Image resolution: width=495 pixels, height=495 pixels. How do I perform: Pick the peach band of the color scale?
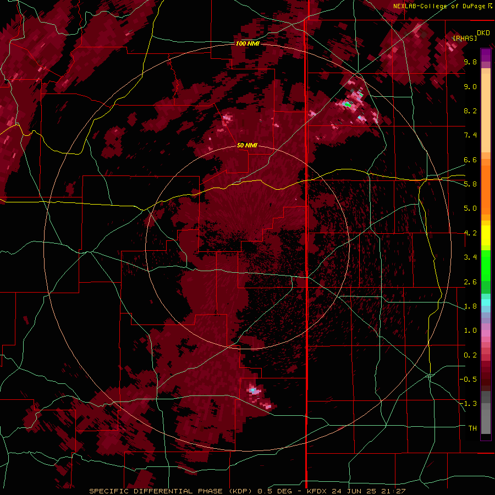pyautogui.click(x=486, y=111)
